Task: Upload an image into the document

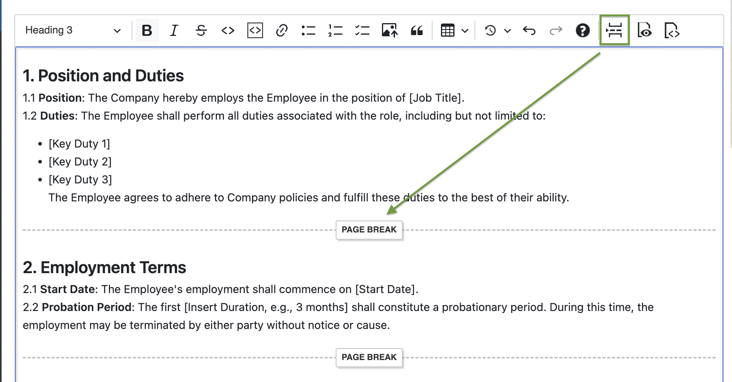Action: point(390,30)
